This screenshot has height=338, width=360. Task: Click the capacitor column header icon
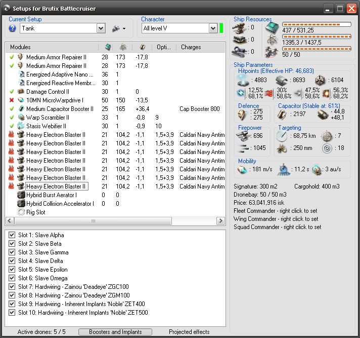click(x=142, y=47)
